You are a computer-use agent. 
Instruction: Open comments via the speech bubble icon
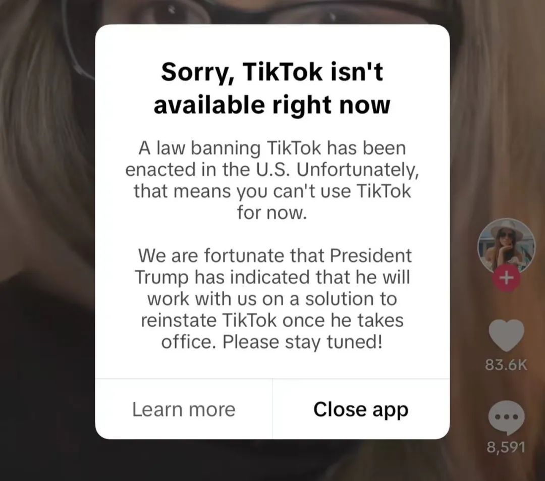(x=507, y=418)
